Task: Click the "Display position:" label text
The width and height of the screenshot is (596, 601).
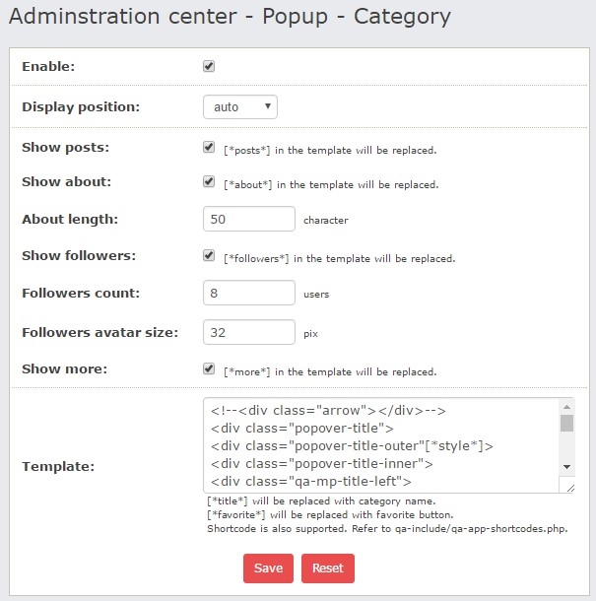Action: 81,106
